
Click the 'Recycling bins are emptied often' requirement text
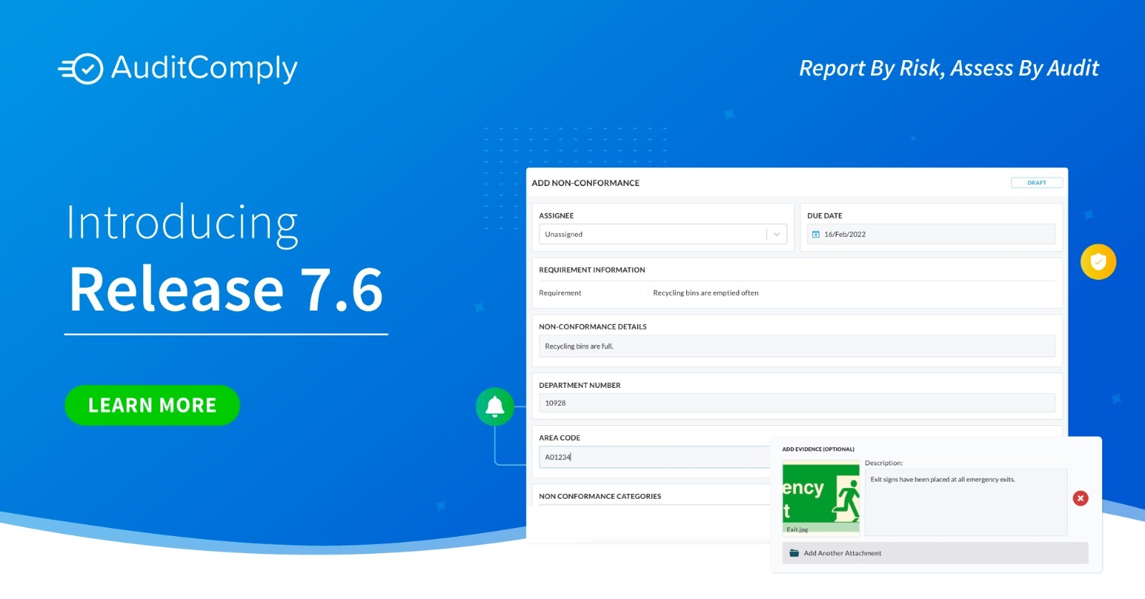706,293
